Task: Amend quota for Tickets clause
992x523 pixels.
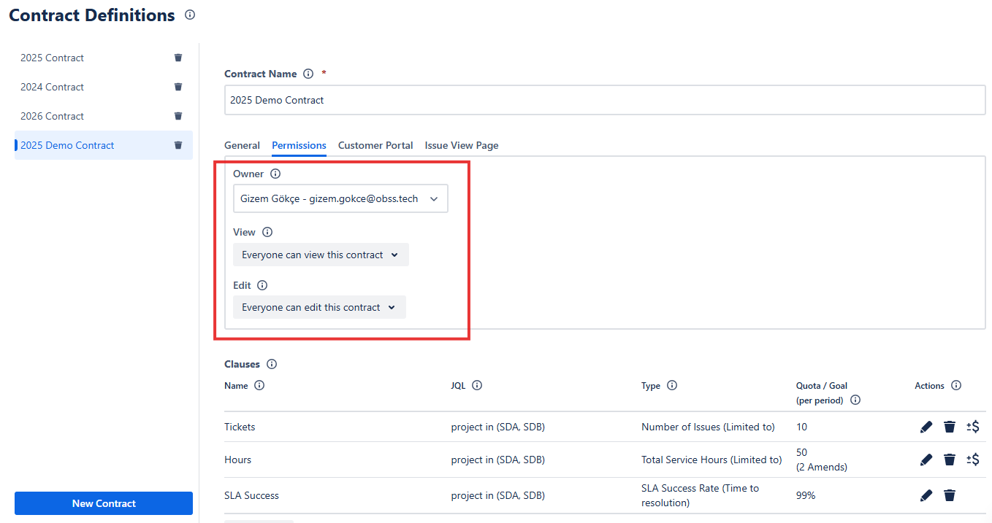Action: [x=972, y=427]
